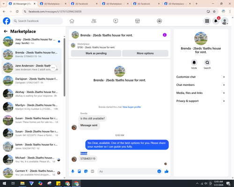The image size is (234, 187).
Task: Open File Explorer from the taskbar
Action: (22, 183)
